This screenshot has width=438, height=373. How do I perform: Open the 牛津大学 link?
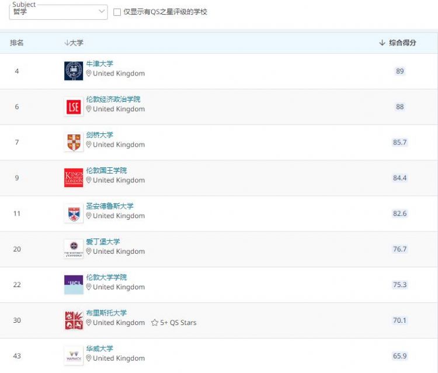tap(100, 64)
